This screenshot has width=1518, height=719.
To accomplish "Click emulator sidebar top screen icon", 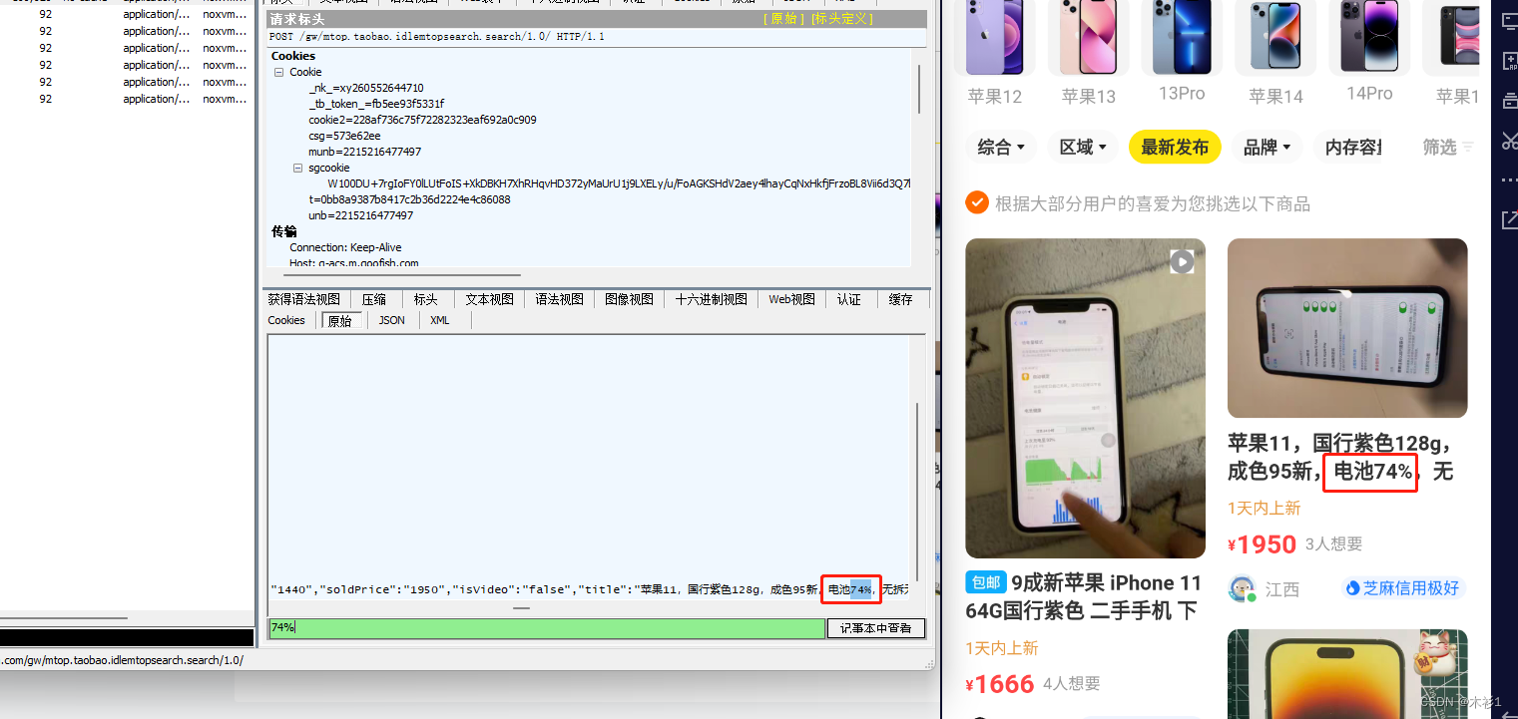I will coord(1508,22).
